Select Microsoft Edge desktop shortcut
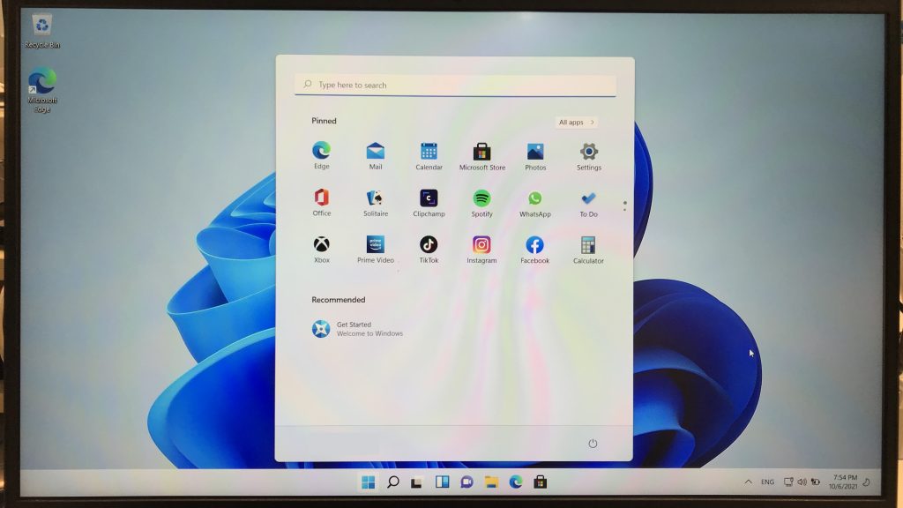 [x=42, y=90]
